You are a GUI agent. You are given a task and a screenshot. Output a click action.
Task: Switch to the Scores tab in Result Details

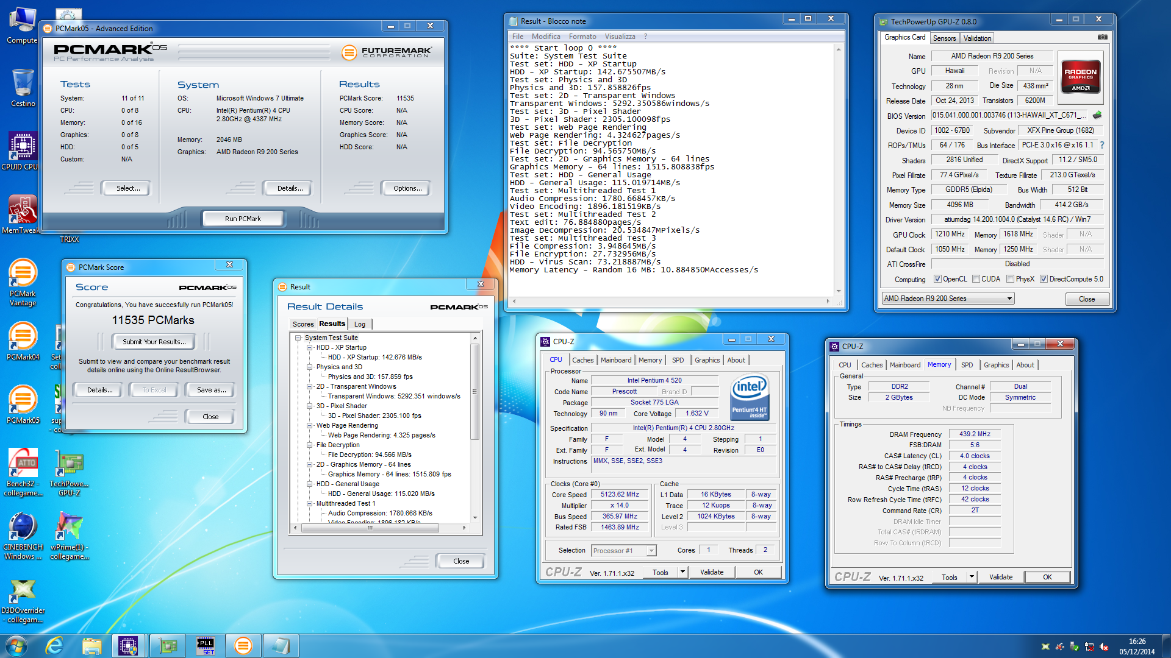[x=303, y=324]
